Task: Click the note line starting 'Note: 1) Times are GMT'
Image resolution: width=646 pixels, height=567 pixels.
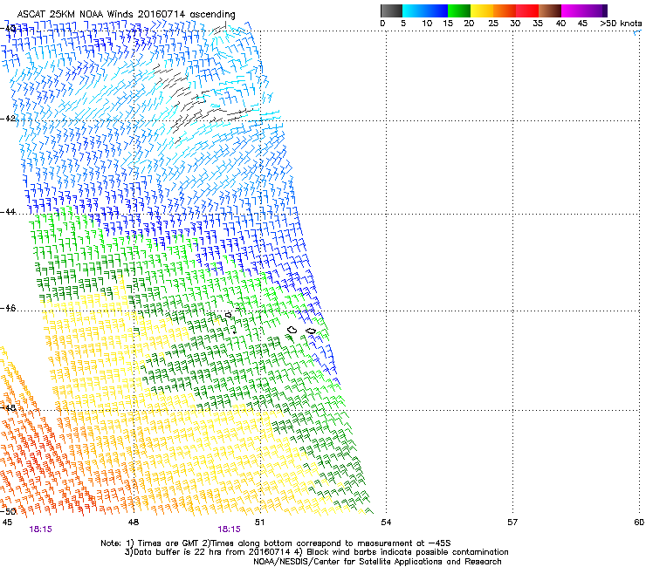Action: pyautogui.click(x=276, y=543)
